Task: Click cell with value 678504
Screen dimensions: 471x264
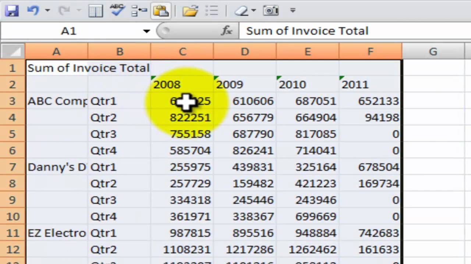Action: point(371,167)
